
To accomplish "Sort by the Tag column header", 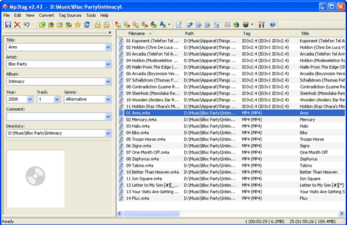I will 268,34.
